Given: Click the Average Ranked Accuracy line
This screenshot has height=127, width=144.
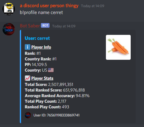Looking at the screenshot, I should (x=57, y=96).
